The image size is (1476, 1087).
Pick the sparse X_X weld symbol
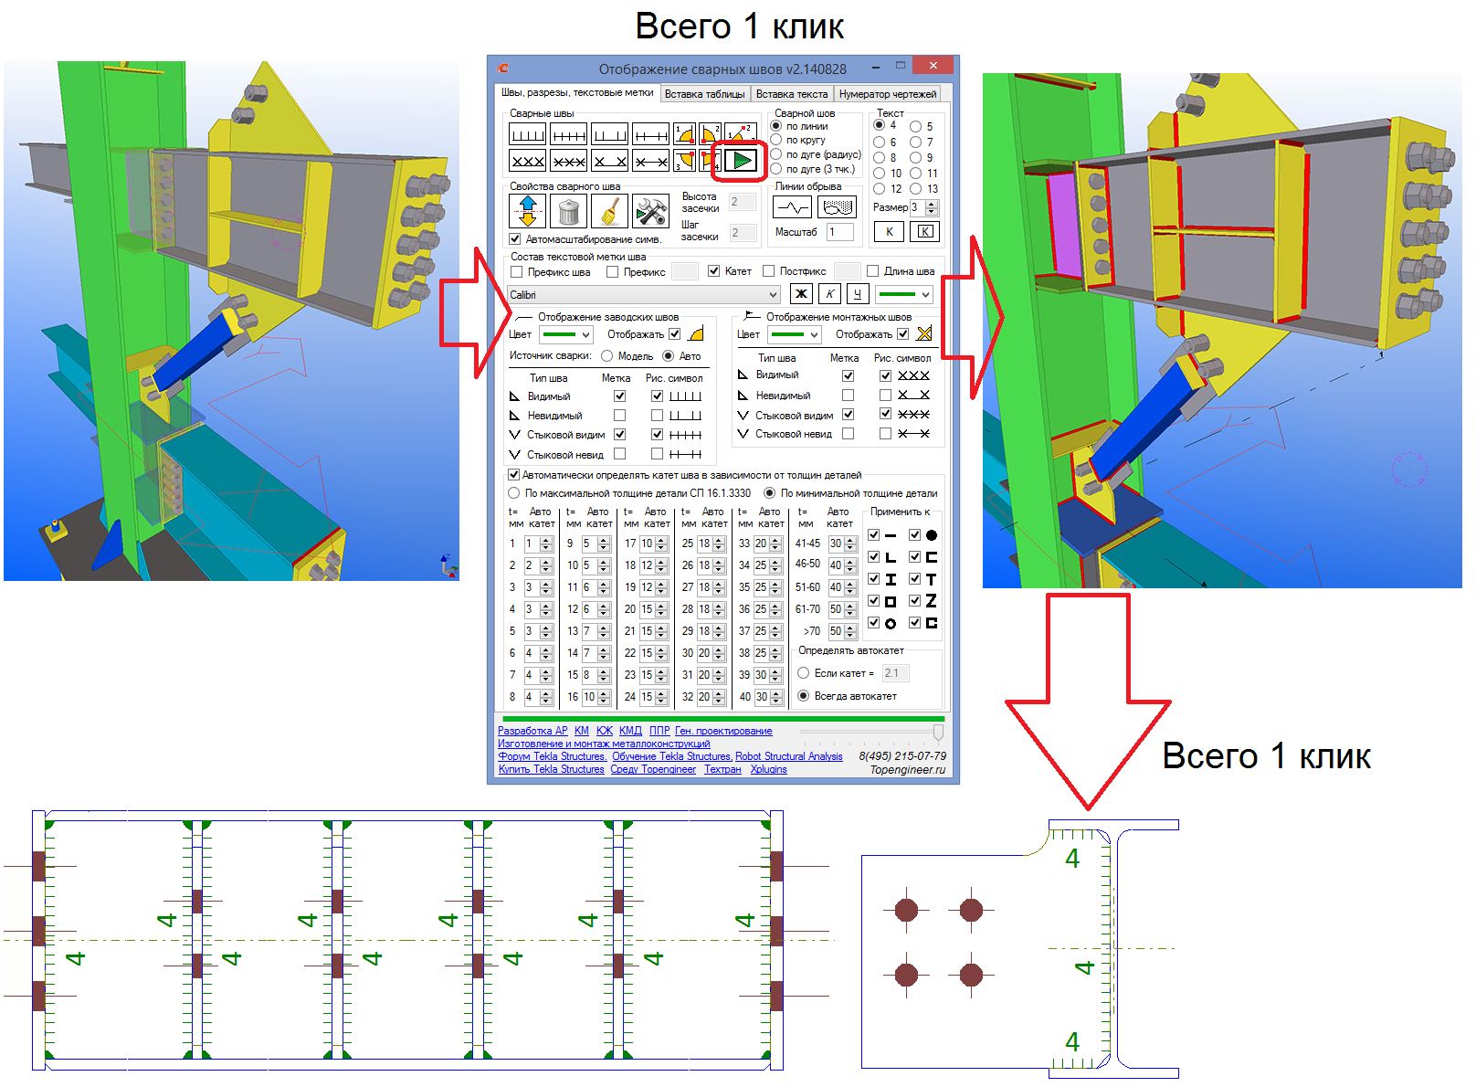pos(609,161)
